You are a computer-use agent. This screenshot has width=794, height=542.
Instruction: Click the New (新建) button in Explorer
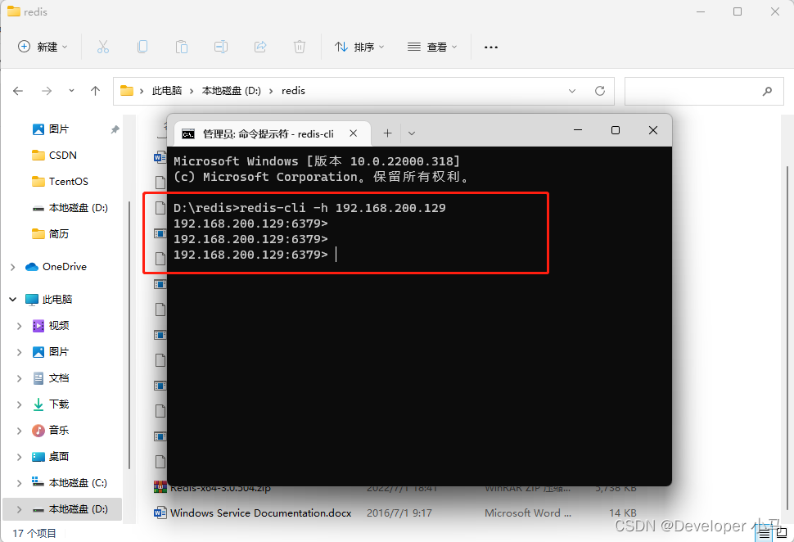coord(43,47)
